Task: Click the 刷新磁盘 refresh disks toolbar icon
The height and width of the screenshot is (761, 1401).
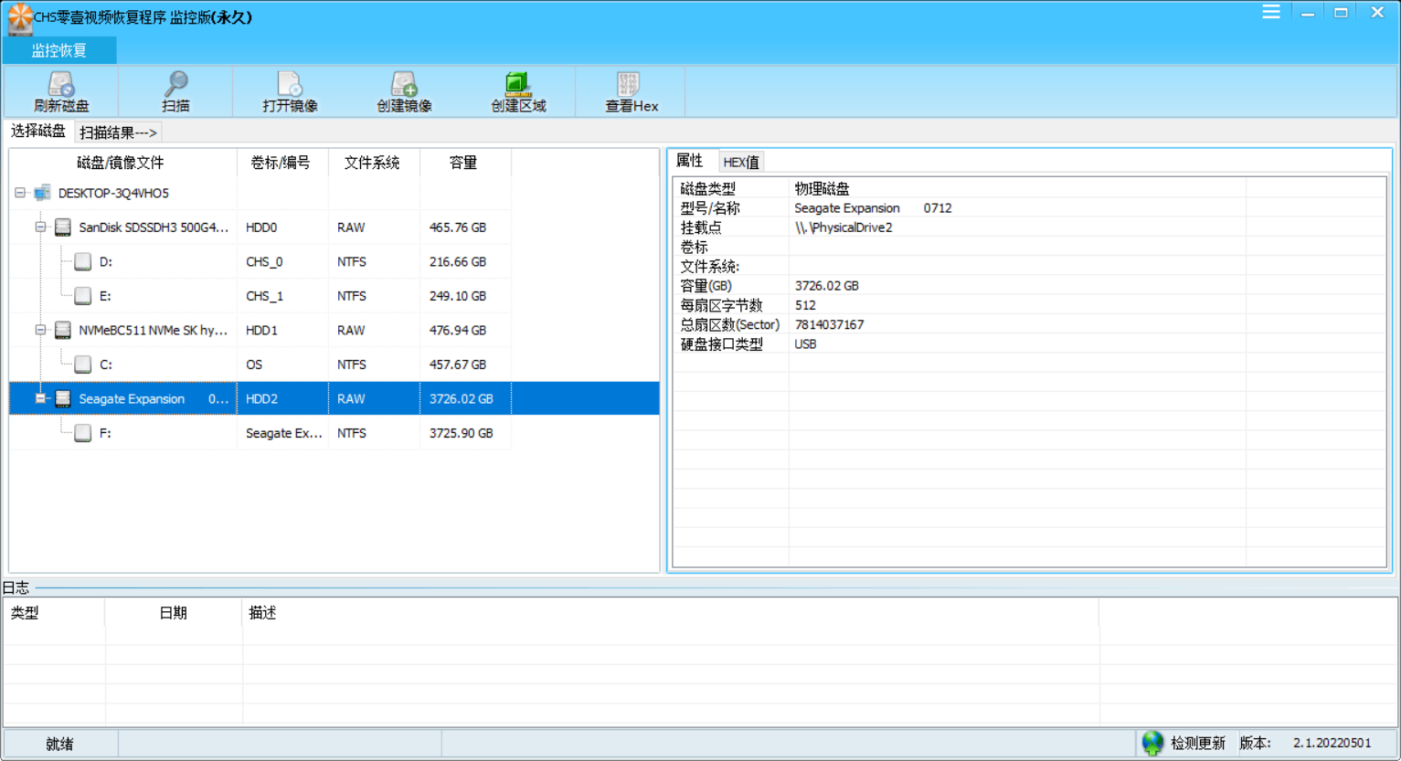Action: click(x=60, y=90)
